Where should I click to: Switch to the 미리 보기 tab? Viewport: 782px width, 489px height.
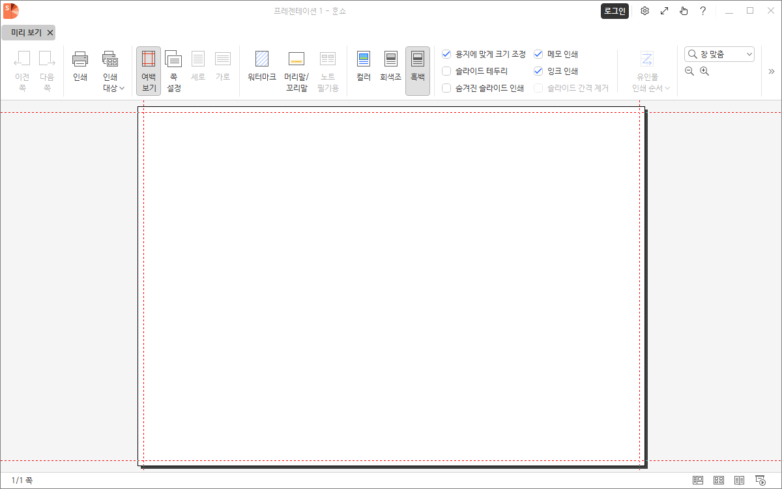tap(26, 33)
